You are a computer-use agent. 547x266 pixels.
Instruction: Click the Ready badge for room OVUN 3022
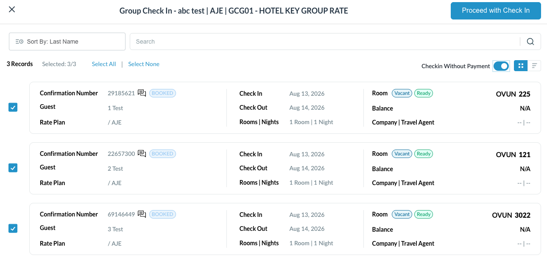[x=424, y=214]
